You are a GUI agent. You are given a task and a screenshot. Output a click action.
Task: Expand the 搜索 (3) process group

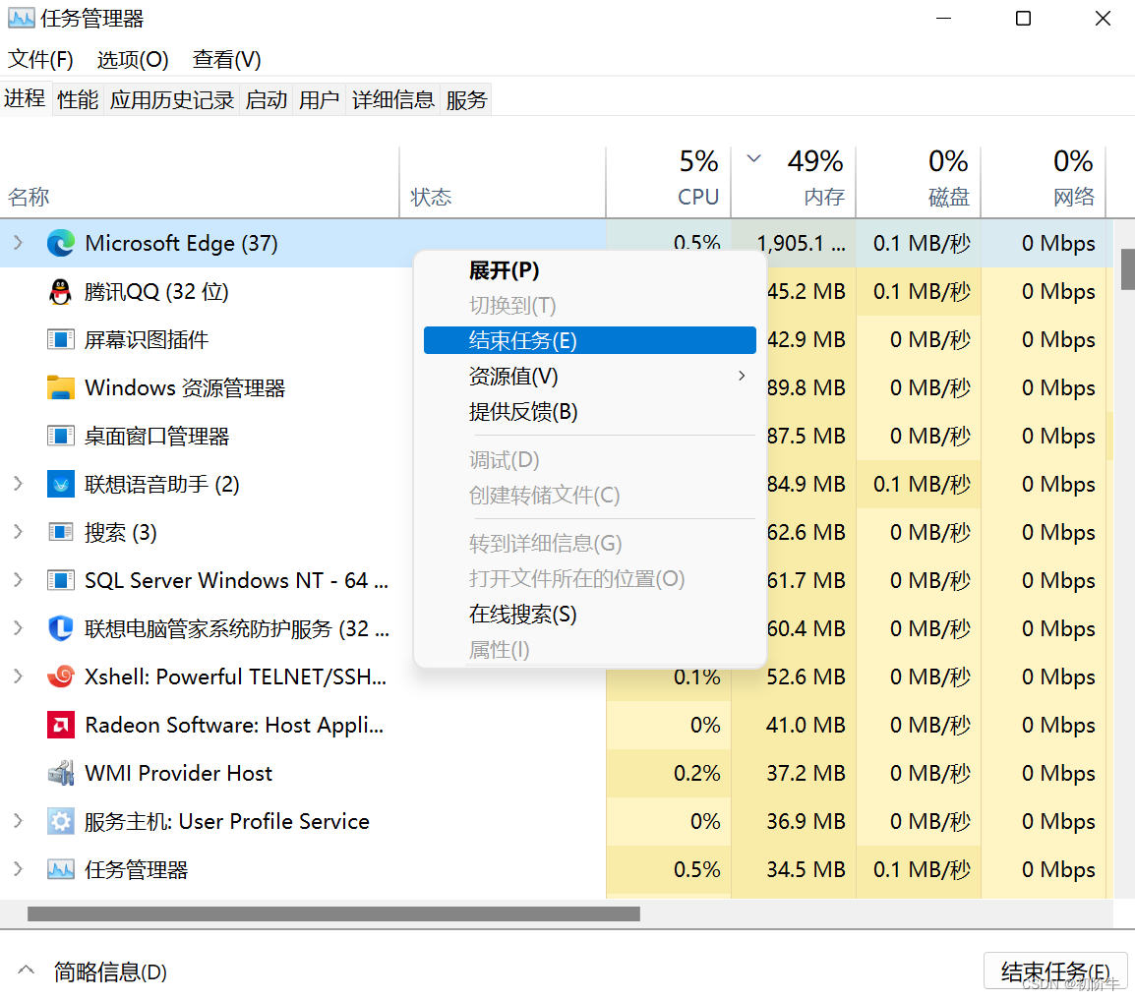coord(19,533)
